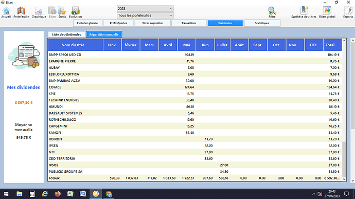Image resolution: width=355 pixels, height=199 pixels.
Task: Click the 6 597,30 € dividends amount
Action: coord(24,102)
